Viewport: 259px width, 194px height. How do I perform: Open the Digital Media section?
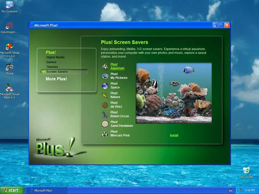[55, 57]
